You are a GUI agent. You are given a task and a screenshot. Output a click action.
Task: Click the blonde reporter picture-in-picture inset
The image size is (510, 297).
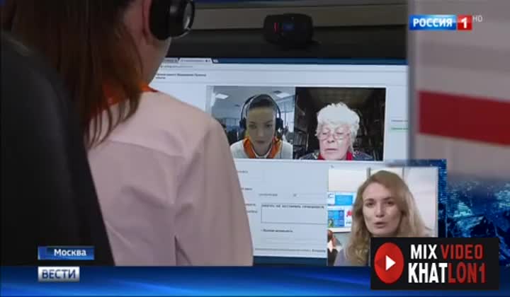point(382,216)
